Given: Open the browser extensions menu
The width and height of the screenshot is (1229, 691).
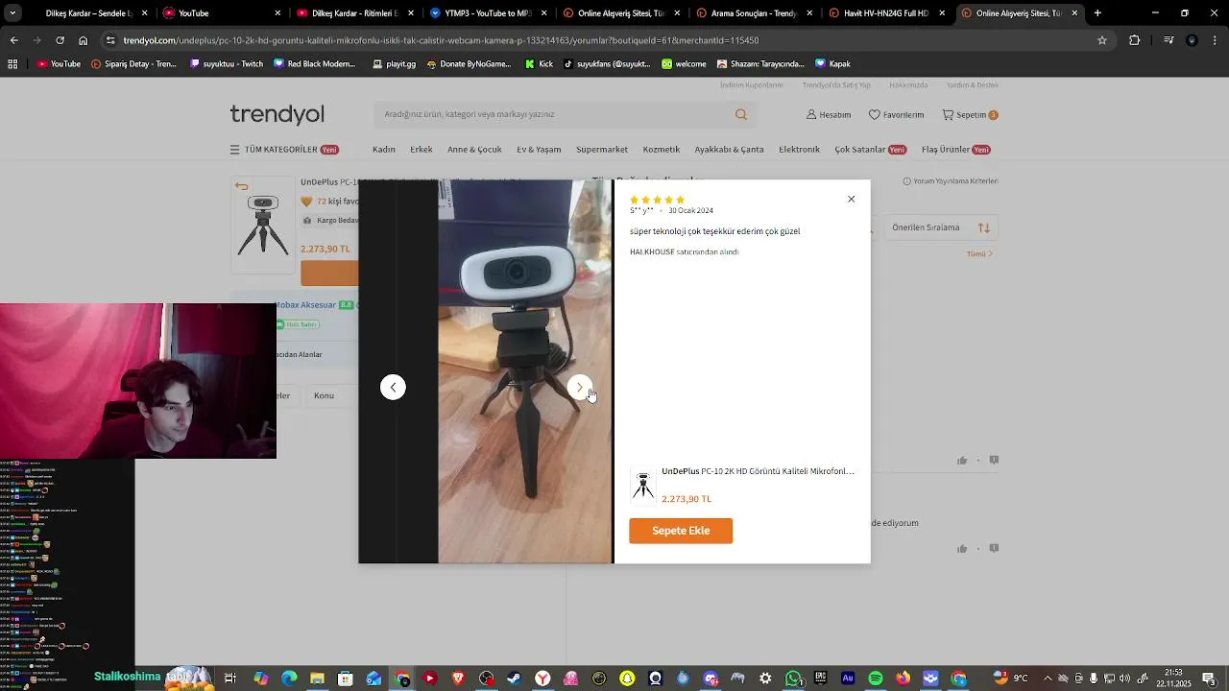Looking at the screenshot, I should pos(1135,40).
